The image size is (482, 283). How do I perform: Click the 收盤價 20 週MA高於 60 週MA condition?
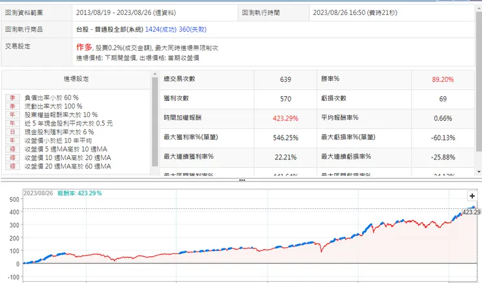(68, 167)
